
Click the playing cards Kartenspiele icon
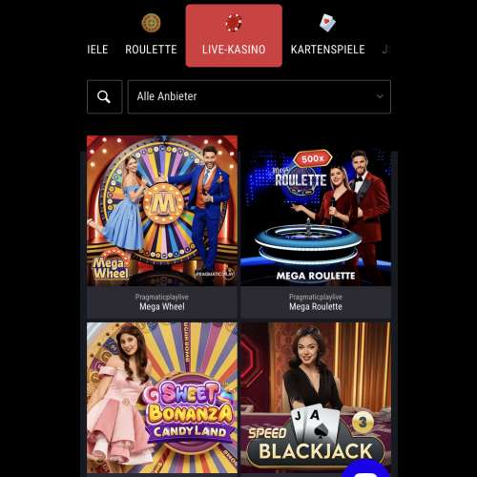tap(327, 23)
